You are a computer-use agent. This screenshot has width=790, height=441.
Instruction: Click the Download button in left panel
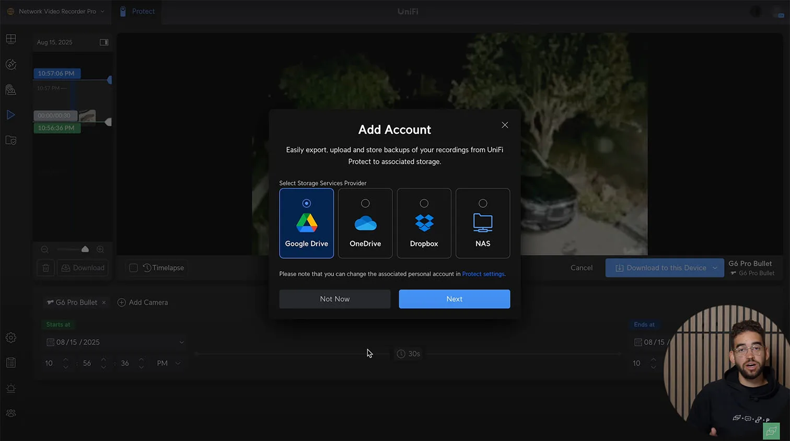coord(83,268)
